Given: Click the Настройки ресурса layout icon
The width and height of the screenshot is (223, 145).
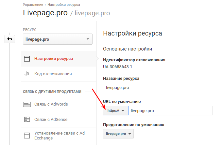Looking at the screenshot, I should [27, 59].
